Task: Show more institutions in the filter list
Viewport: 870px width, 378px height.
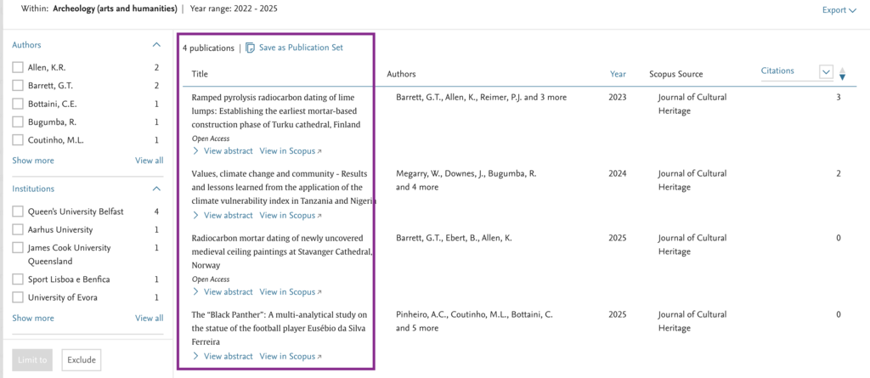Action: (x=33, y=319)
